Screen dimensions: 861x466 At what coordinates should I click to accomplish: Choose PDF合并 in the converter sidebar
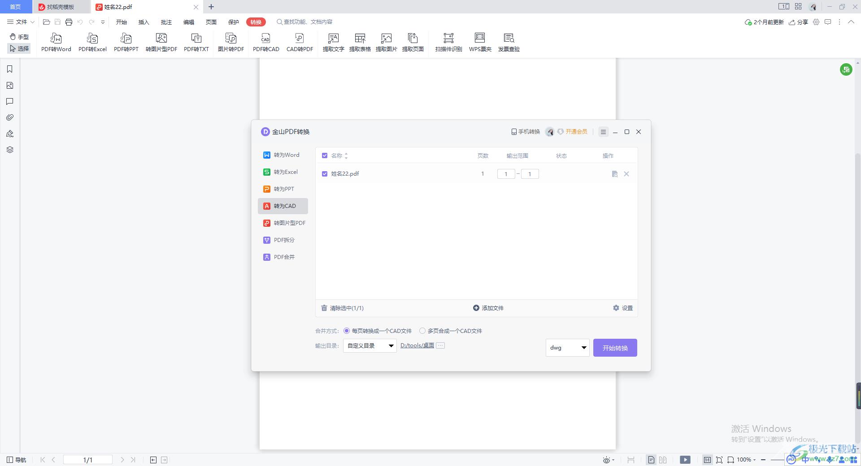tap(283, 257)
